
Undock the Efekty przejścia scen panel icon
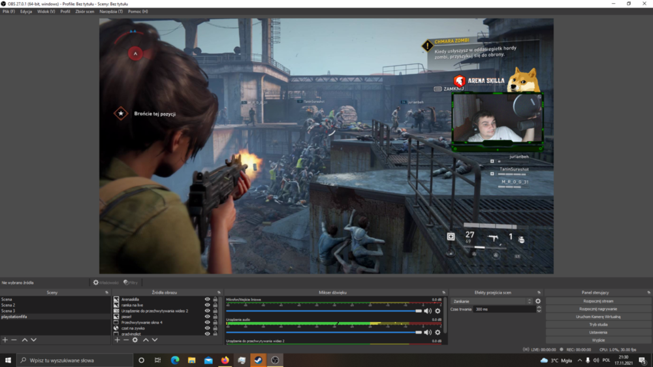click(x=539, y=293)
